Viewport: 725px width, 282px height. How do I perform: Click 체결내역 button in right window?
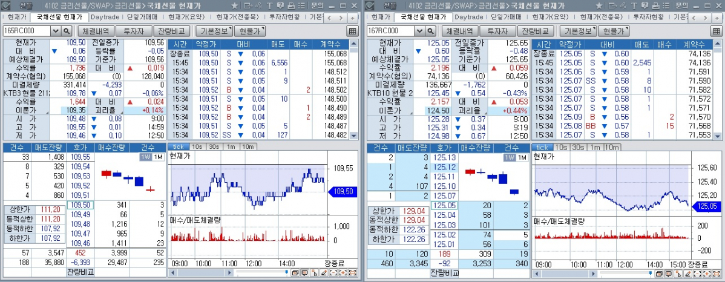coord(459,31)
